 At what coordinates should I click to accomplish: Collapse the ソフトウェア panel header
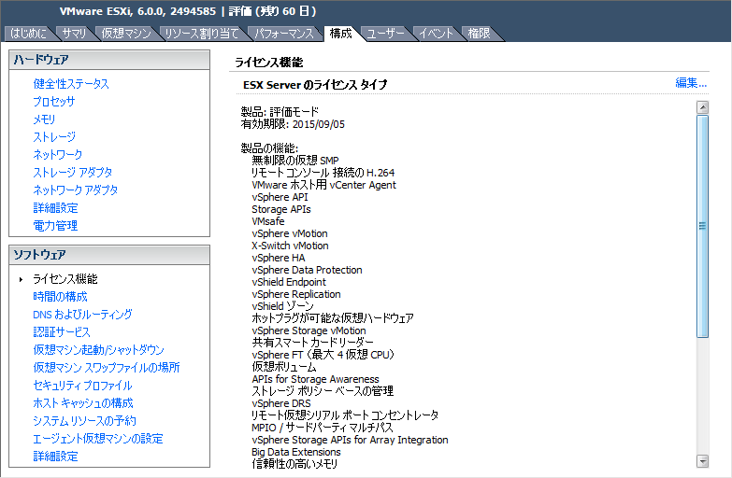(108, 255)
